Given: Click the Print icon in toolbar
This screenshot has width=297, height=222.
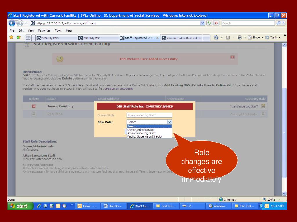Looking at the screenshot, I should (240, 37).
